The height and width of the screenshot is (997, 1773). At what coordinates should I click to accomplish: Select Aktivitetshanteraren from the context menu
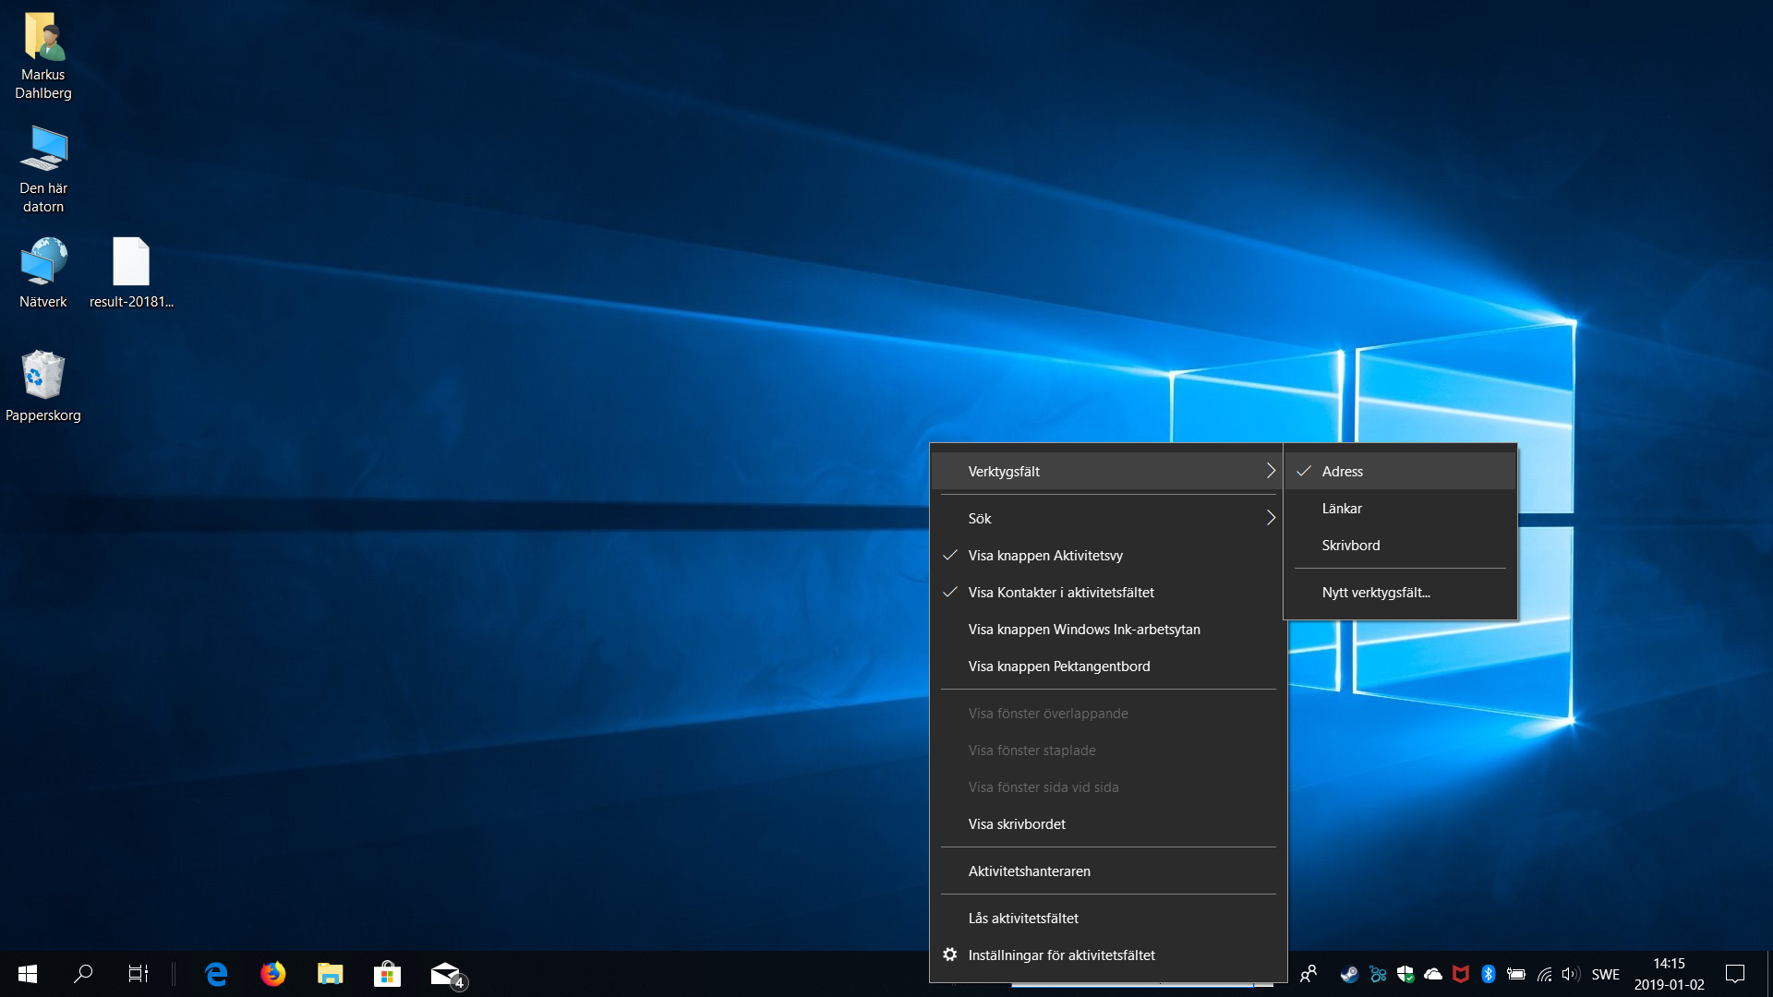(1030, 871)
